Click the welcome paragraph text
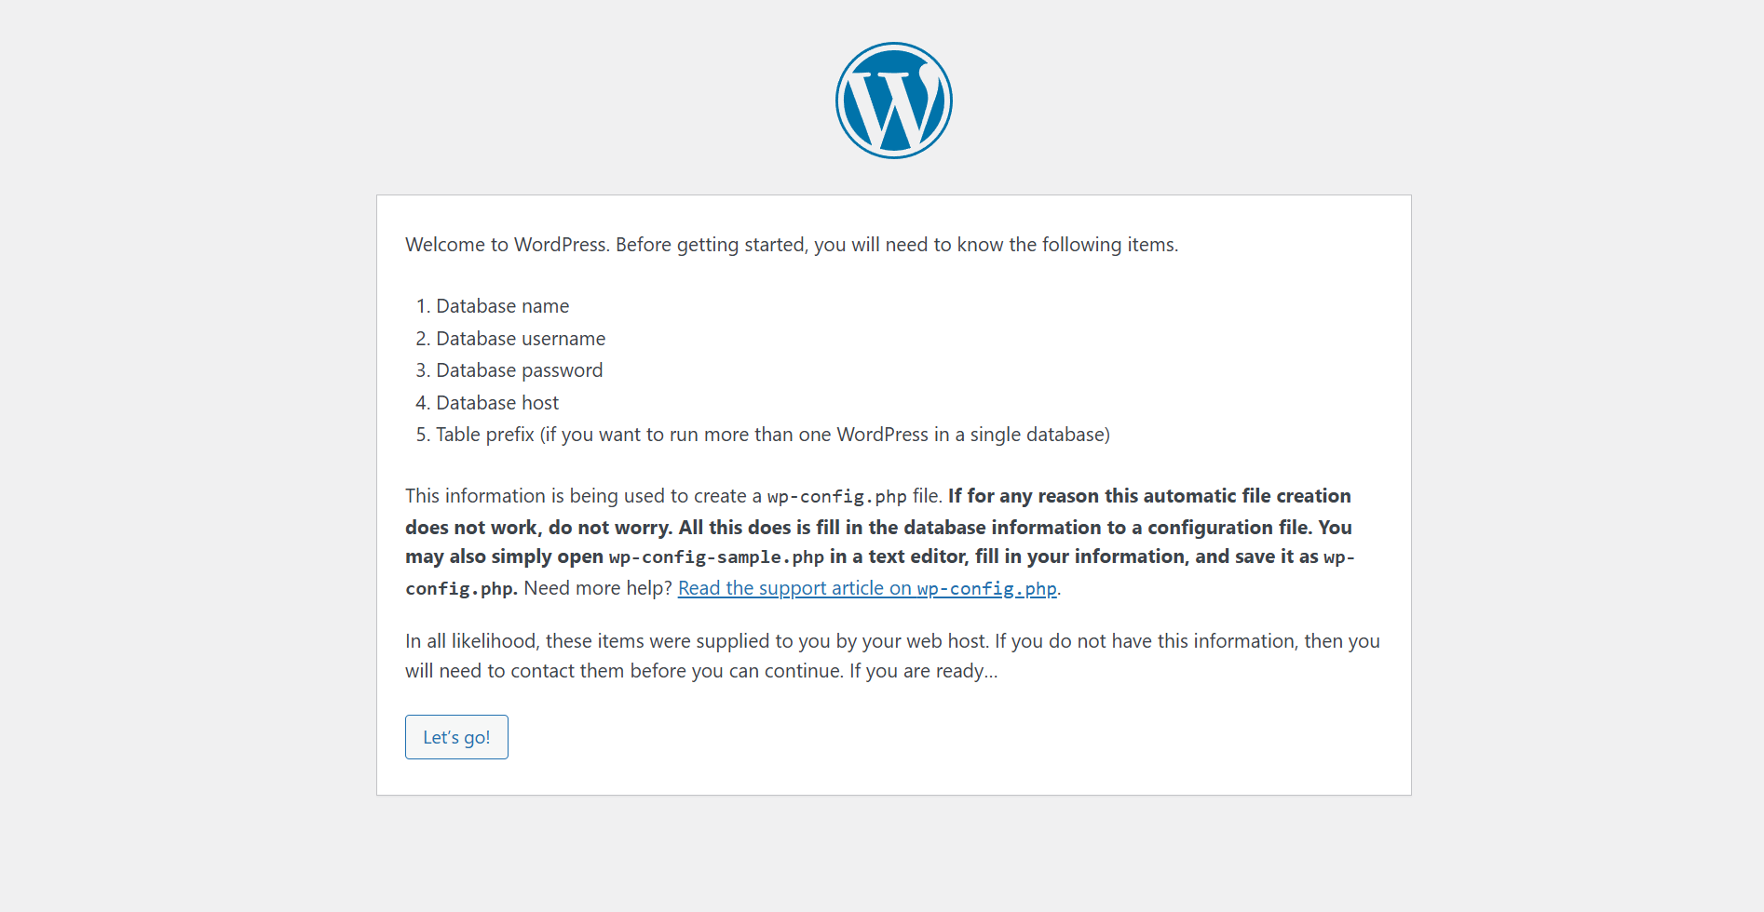1764x912 pixels. click(x=791, y=244)
